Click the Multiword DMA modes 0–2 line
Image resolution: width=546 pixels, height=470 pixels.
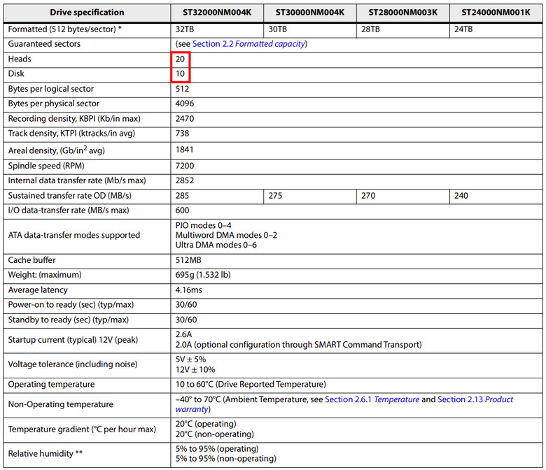click(226, 235)
